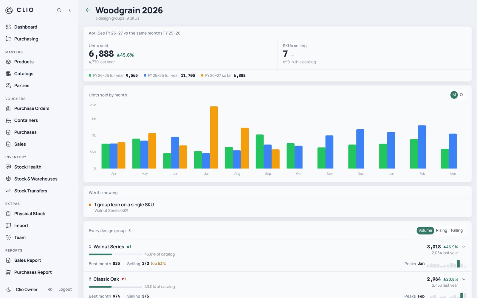Click the Catalogs books icon
This screenshot has width=477, height=298.
point(8,74)
